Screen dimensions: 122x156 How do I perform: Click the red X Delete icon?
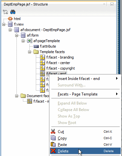tap(53, 151)
